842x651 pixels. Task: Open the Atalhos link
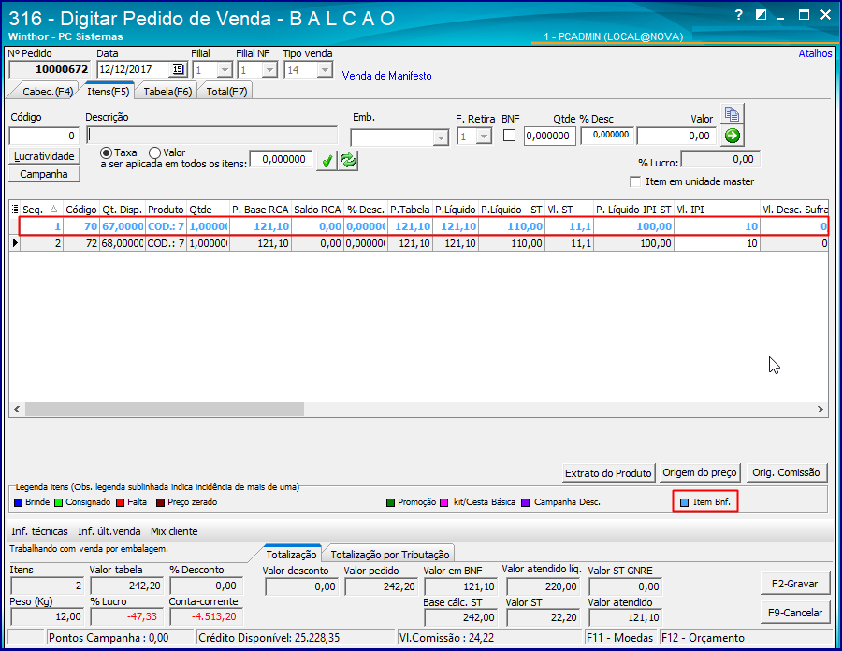pos(815,53)
